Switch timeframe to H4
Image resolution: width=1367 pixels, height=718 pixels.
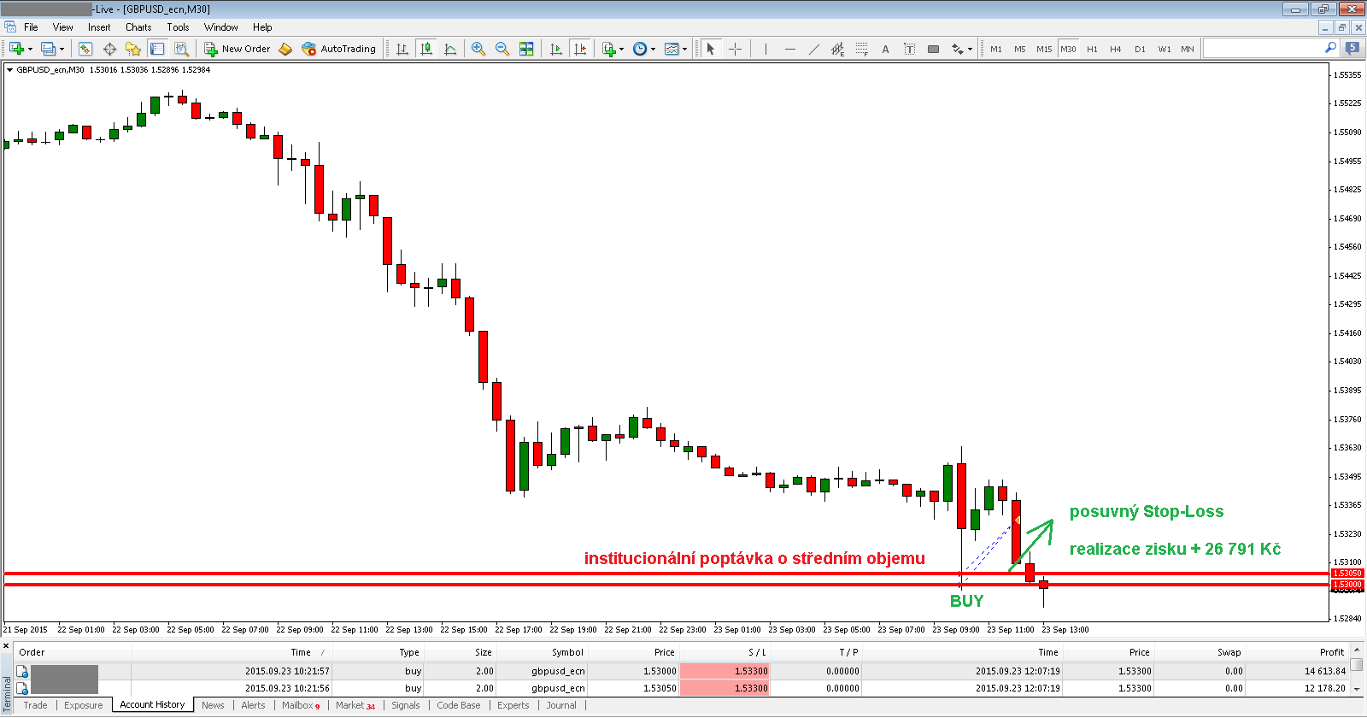pos(1116,49)
